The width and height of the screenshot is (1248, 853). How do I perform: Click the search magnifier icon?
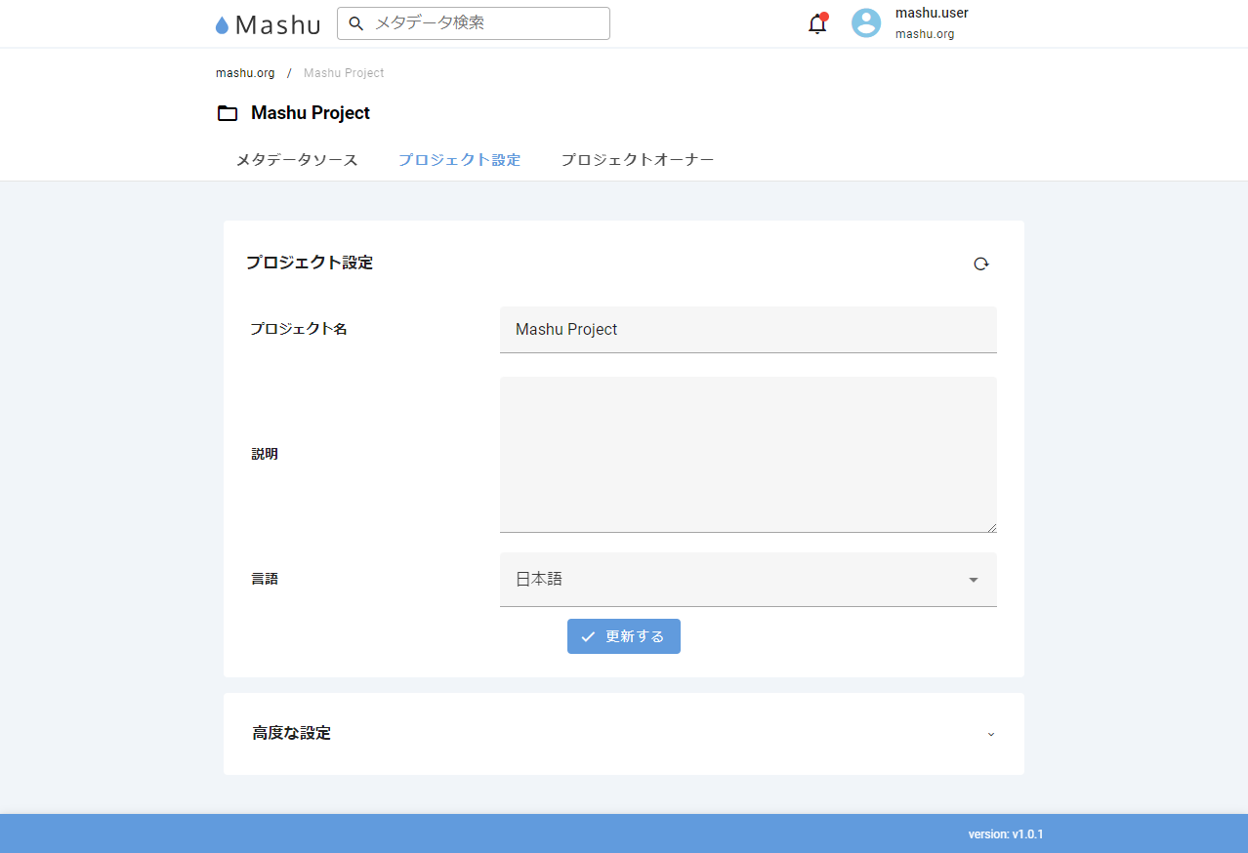pos(356,23)
